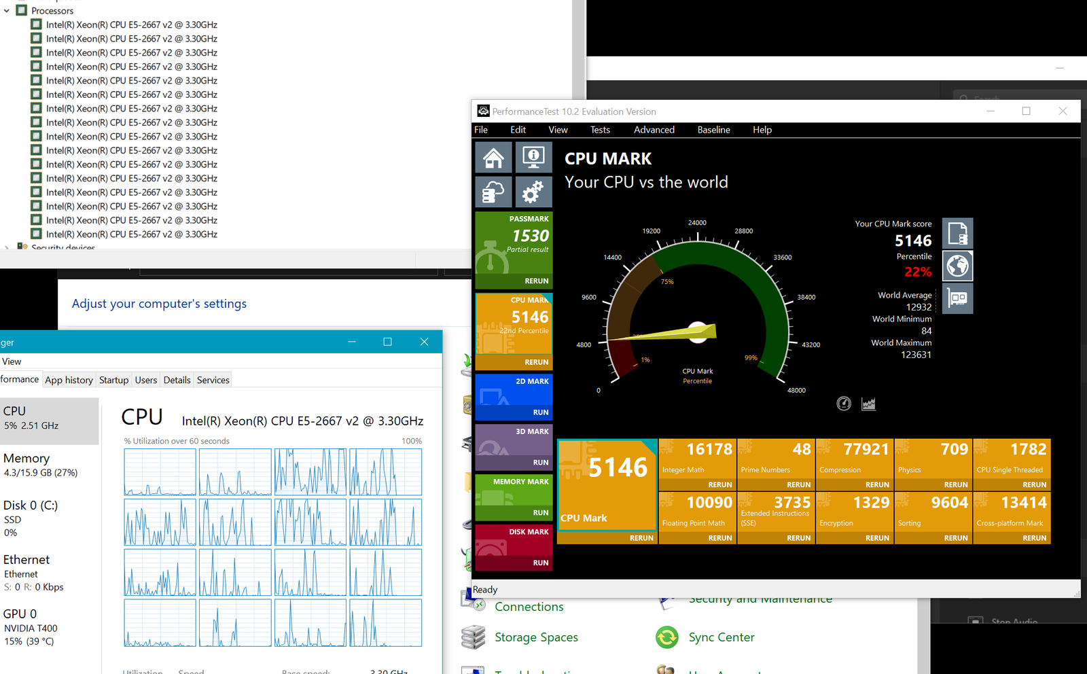Click the Sync Center green icon

click(x=667, y=637)
